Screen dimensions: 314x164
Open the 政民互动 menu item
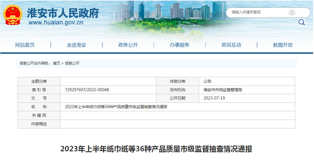(231, 45)
